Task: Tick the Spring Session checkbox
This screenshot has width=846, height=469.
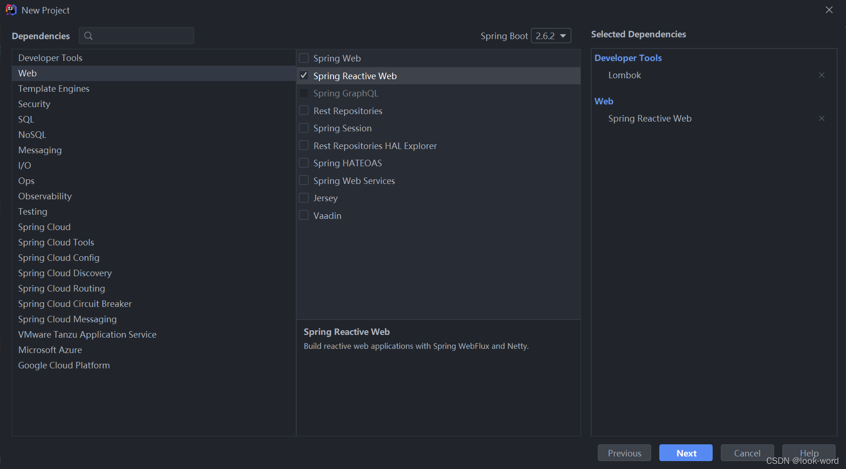Action: [x=304, y=128]
